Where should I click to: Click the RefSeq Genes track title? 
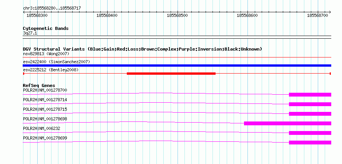tap(39, 85)
